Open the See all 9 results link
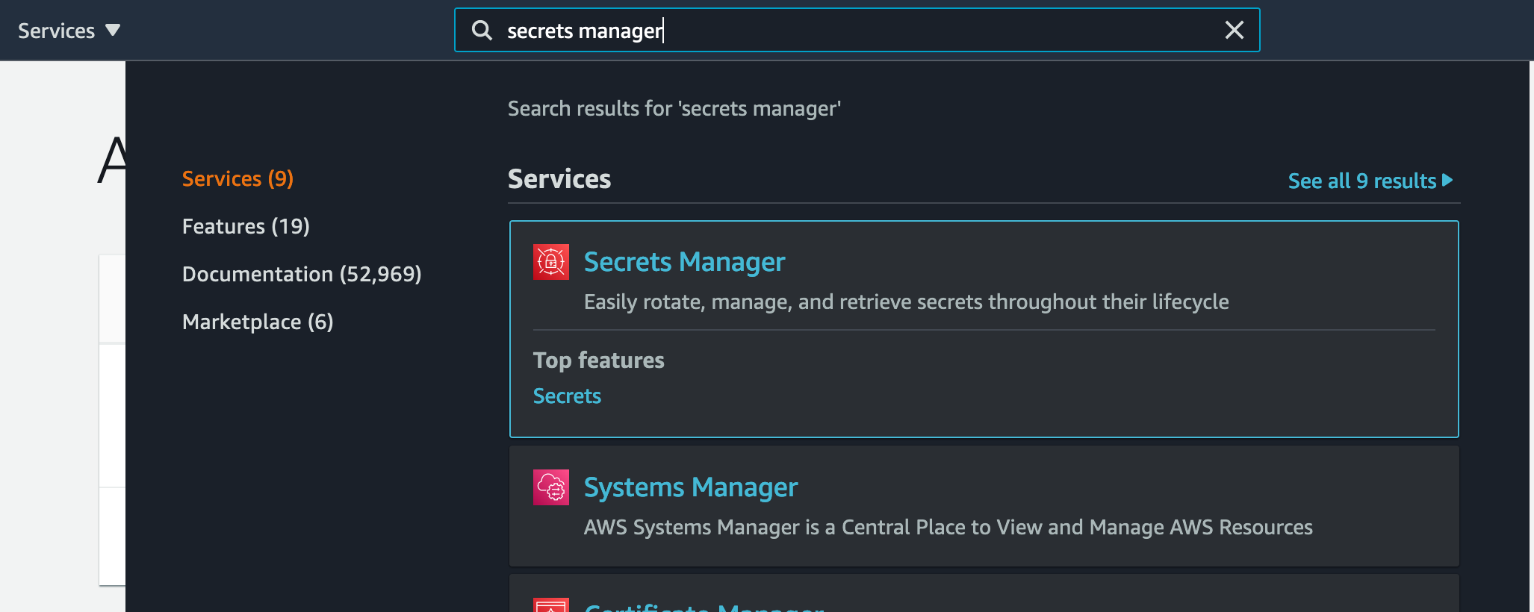1534x612 pixels. (1370, 181)
